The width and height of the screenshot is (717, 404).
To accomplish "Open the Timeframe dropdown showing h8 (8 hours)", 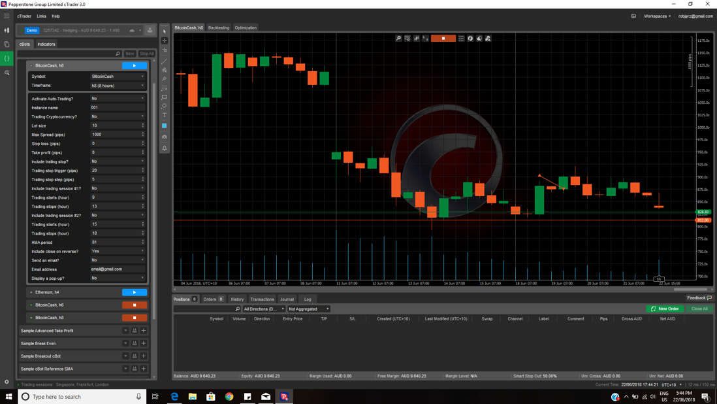I will tap(118, 86).
